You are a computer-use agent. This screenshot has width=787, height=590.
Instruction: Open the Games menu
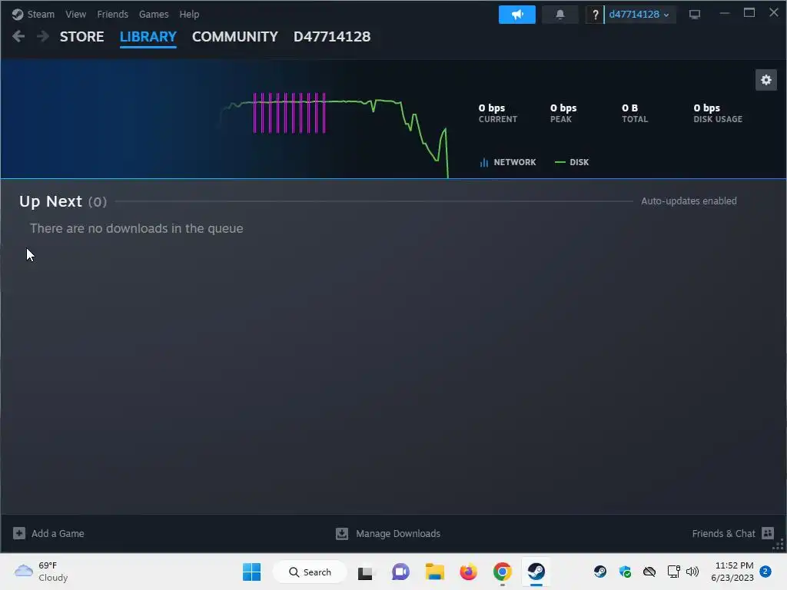(x=154, y=14)
